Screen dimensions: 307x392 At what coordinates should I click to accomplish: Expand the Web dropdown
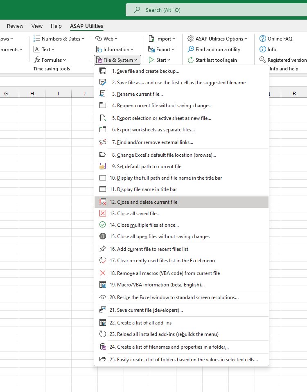106,39
